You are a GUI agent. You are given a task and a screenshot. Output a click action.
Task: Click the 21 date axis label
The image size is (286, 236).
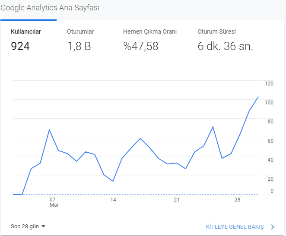tap(177, 200)
